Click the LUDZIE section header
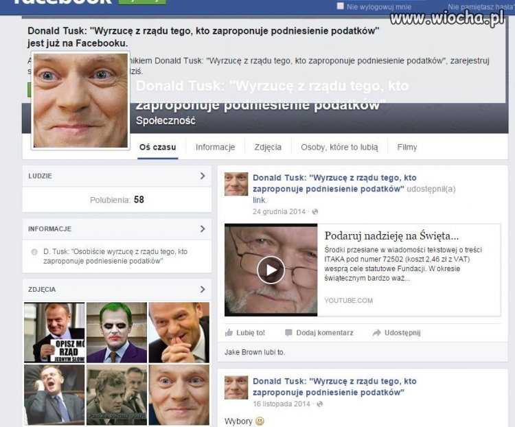 [x=117, y=176]
